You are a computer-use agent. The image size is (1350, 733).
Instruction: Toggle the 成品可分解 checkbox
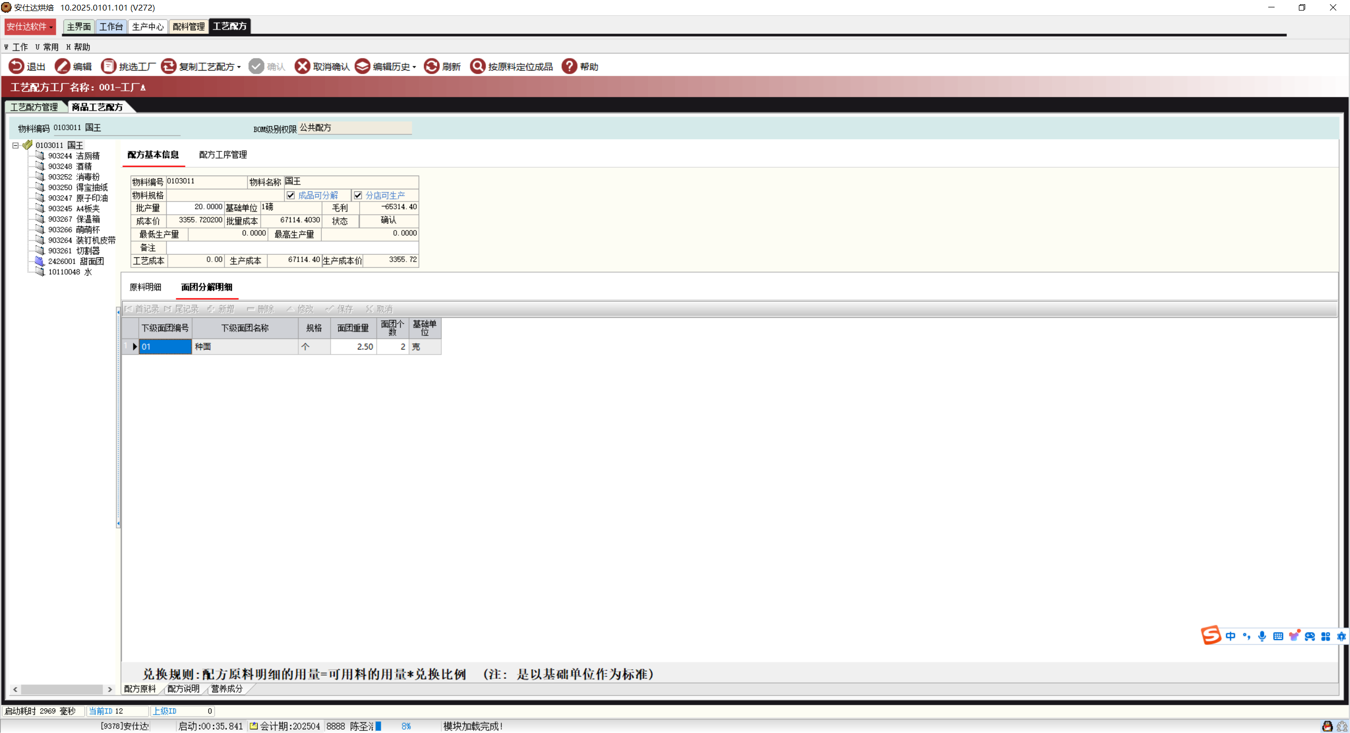tap(291, 196)
